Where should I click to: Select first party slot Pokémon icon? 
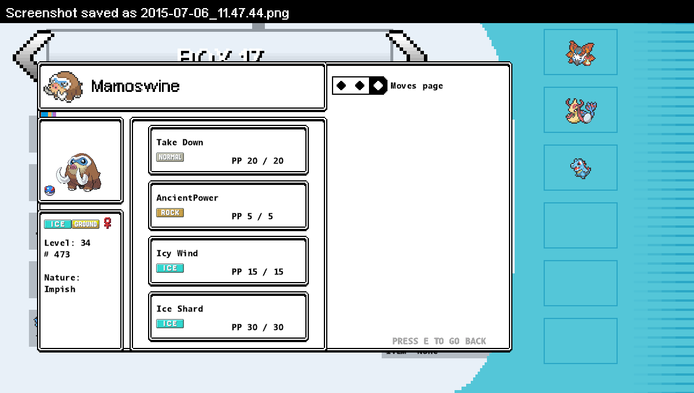click(580, 52)
